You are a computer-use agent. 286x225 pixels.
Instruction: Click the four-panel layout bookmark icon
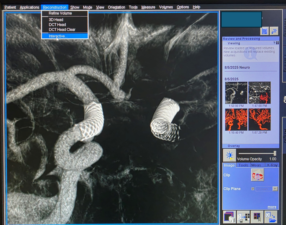(257, 217)
